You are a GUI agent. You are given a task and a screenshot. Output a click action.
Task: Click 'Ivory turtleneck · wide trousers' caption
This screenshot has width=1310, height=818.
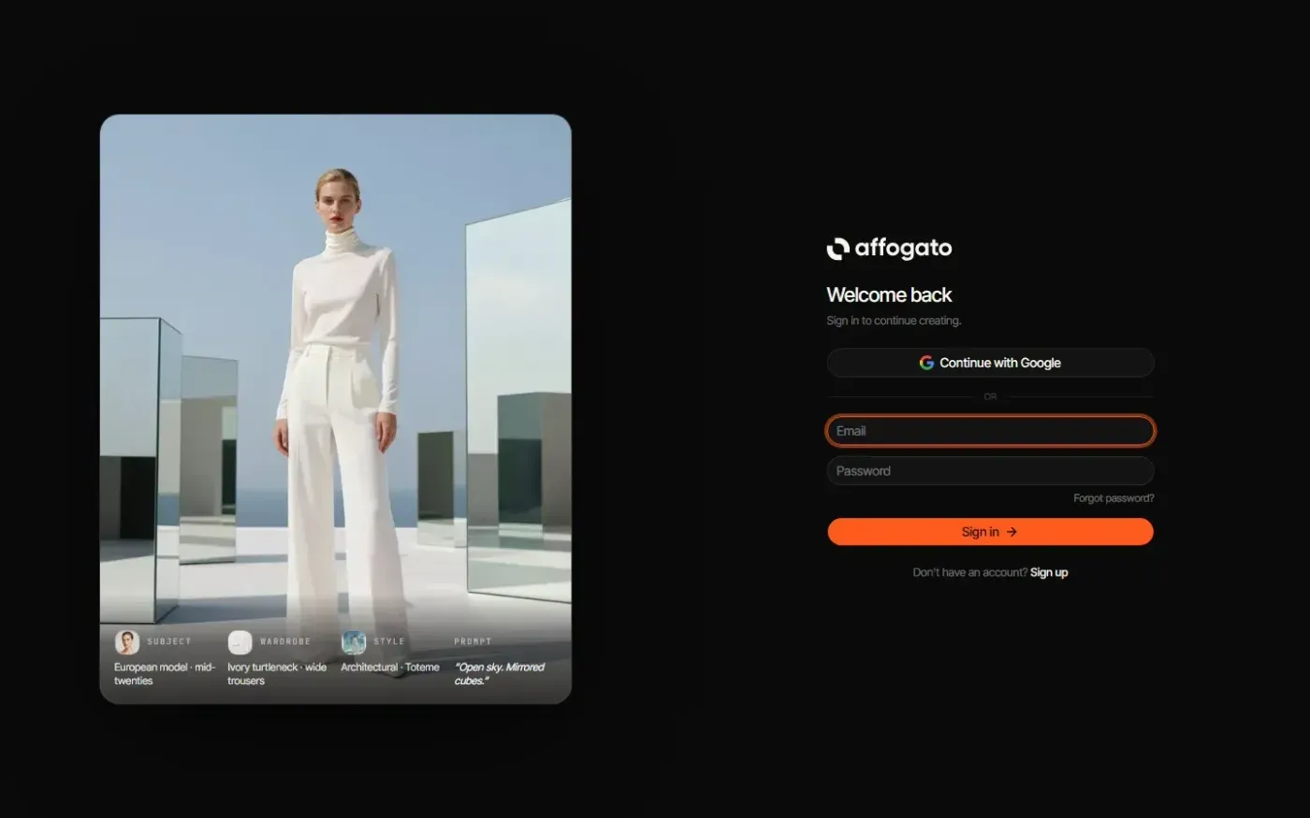[x=277, y=674]
